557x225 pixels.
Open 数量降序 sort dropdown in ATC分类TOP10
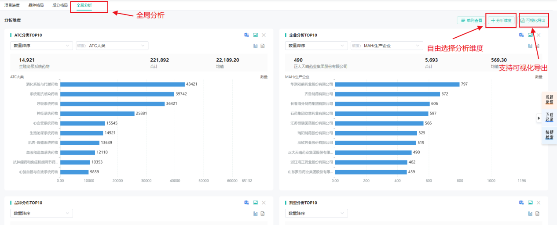click(x=41, y=46)
